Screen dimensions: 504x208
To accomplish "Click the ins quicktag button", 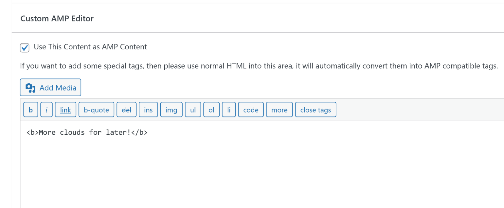I will pyautogui.click(x=148, y=110).
